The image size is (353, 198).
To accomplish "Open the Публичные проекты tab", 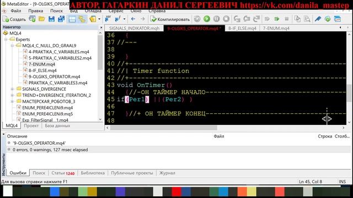I will pyautogui.click(x=132, y=173).
